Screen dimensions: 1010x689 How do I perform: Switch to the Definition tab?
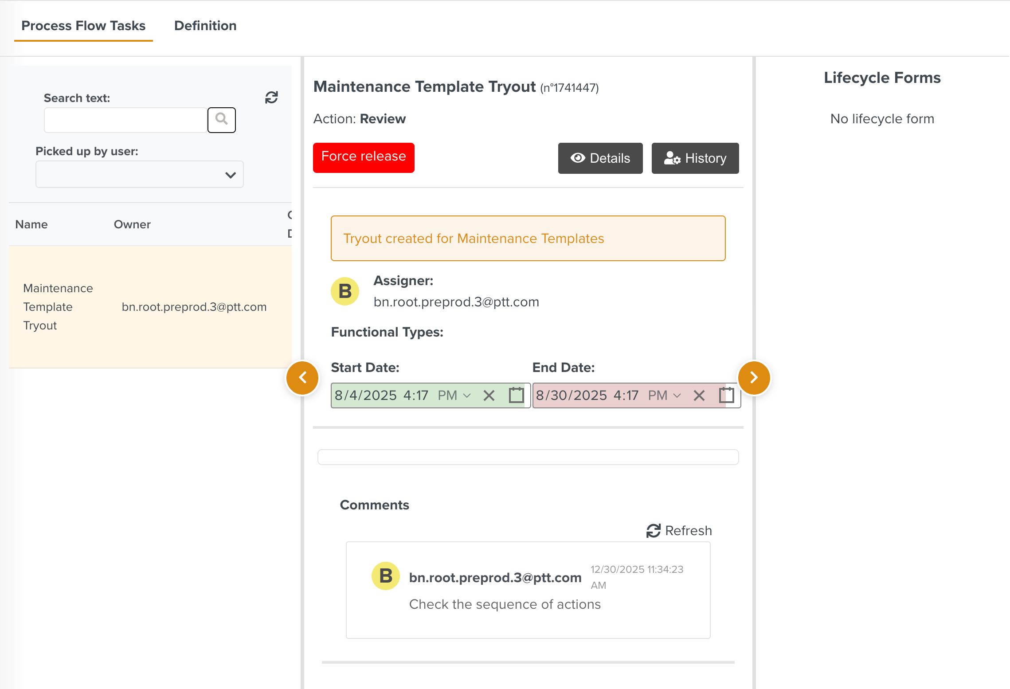point(205,26)
